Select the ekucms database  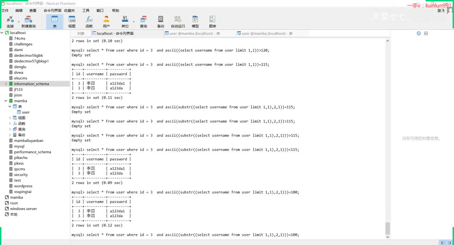pos(21,78)
